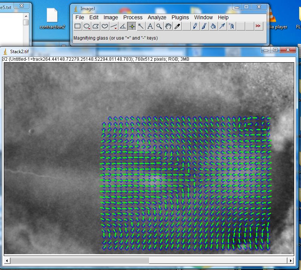Viewport: 301px width, 270px height.
Task: Open the More Tools ">>" menu
Action: pyautogui.click(x=258, y=26)
